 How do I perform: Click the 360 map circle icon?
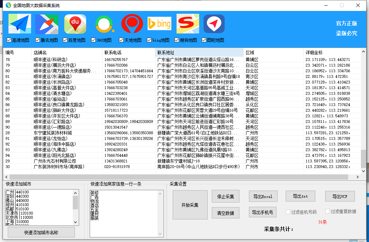(105, 24)
